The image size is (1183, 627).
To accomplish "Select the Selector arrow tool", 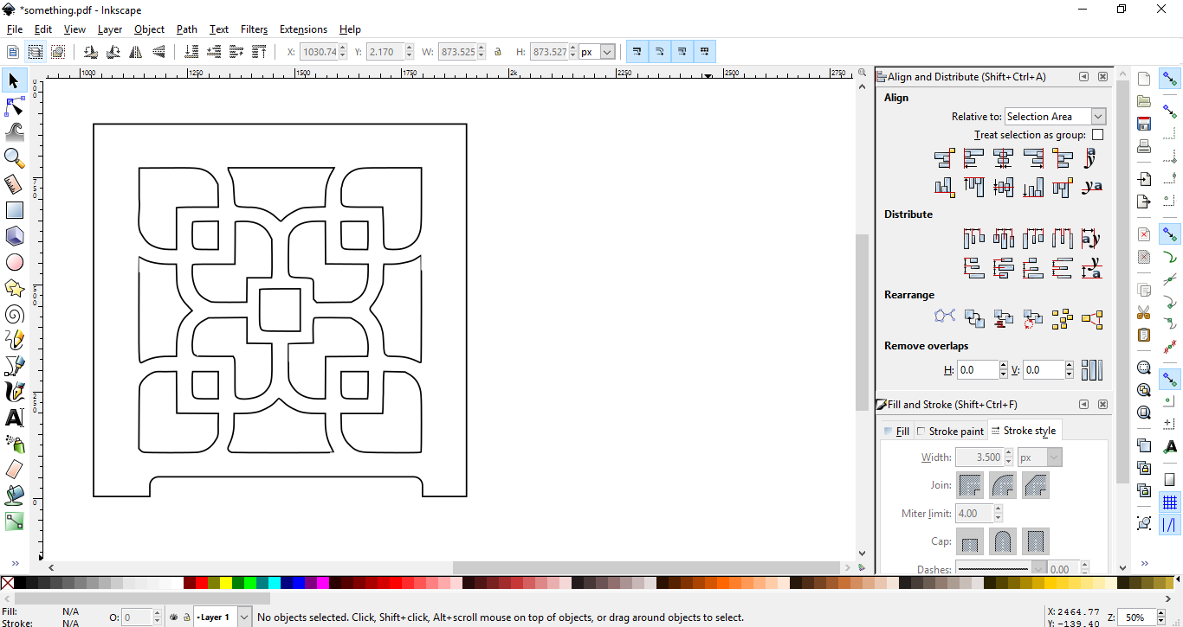I will coord(14,80).
